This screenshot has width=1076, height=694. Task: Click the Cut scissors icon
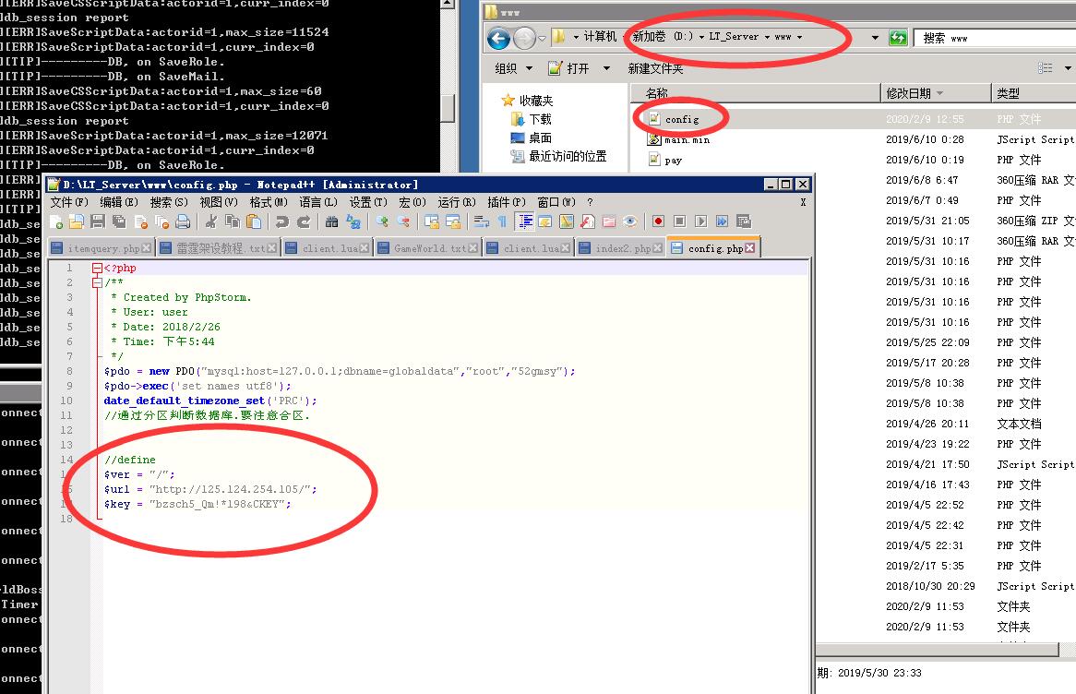(x=211, y=221)
